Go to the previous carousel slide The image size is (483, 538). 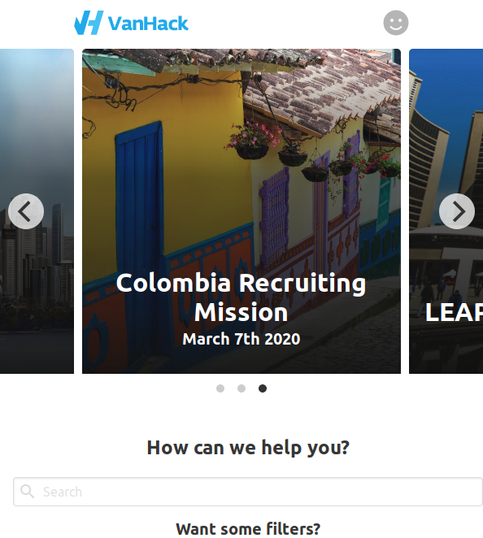26,211
